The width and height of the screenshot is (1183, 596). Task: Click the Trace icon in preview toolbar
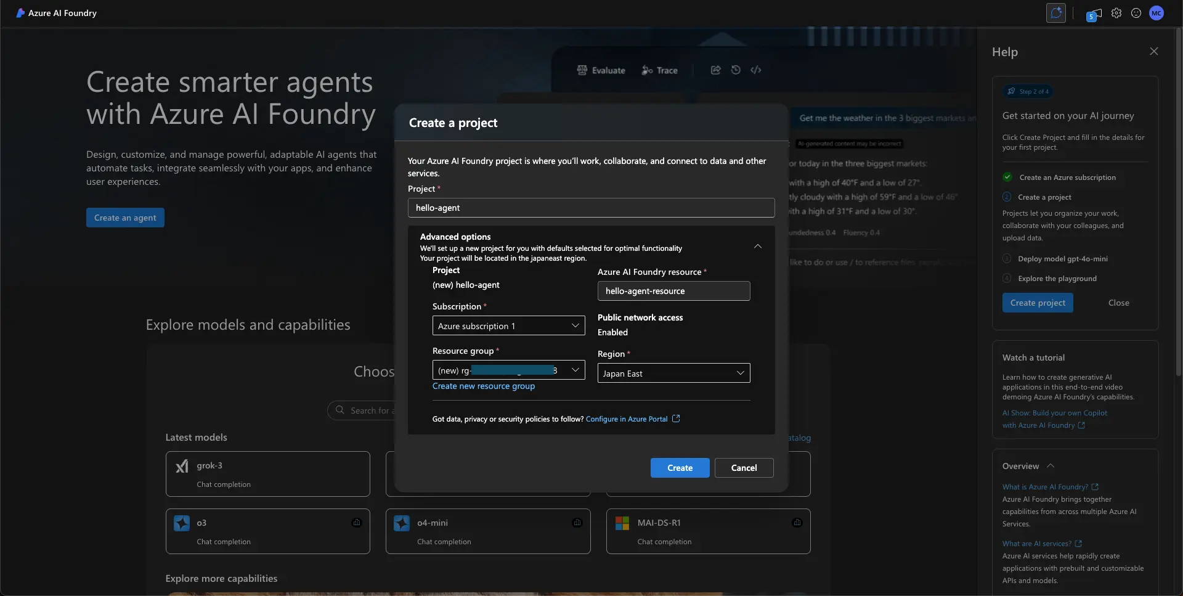647,70
